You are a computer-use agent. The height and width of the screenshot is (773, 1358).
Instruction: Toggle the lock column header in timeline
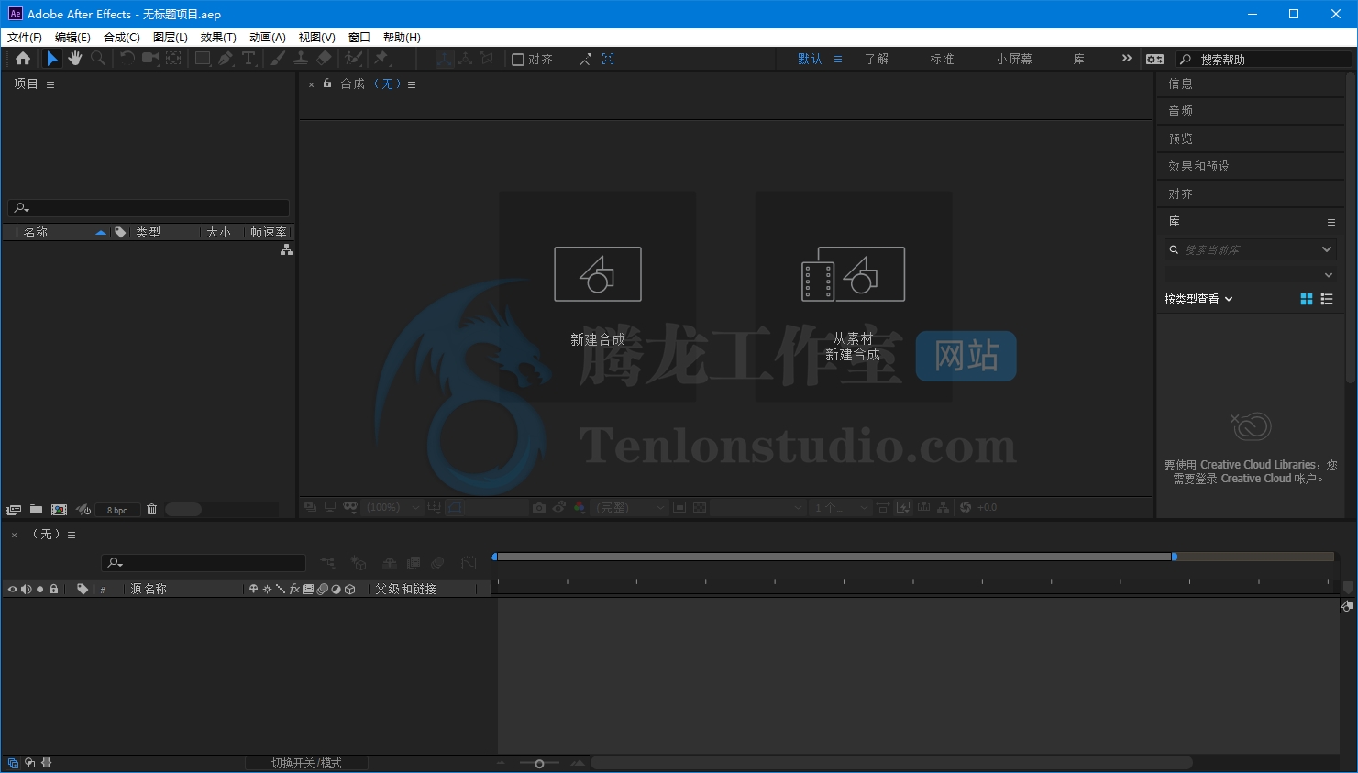(x=53, y=589)
